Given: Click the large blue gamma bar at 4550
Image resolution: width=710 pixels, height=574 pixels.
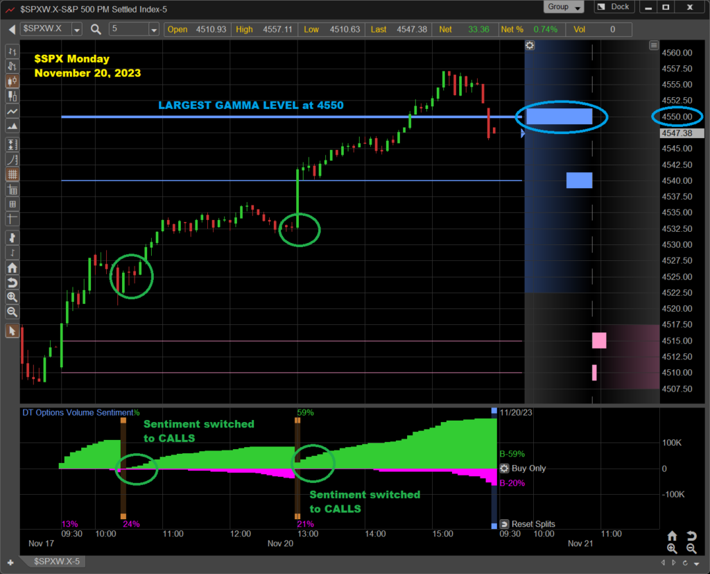Looking at the screenshot, I should click(x=559, y=117).
